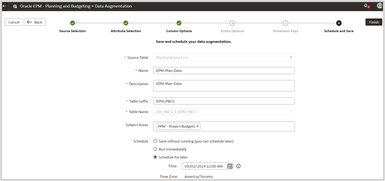Jump to Entity Options step 4
This screenshot has height=181, width=385.
232,23
